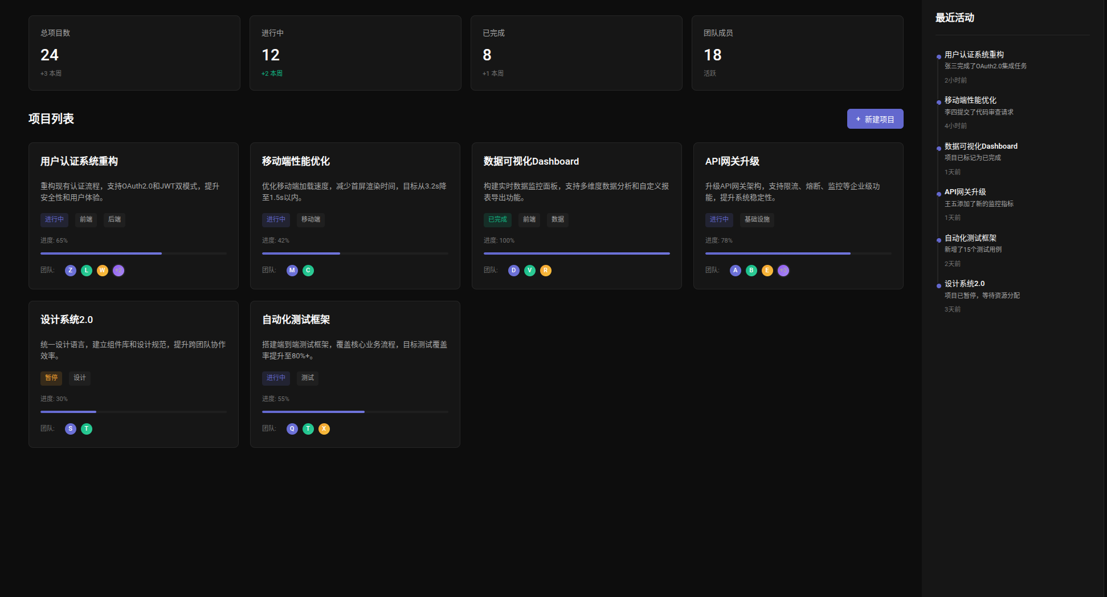Open the 移动端性能优化 project card title
This screenshot has height=597, width=1107.
[296, 161]
